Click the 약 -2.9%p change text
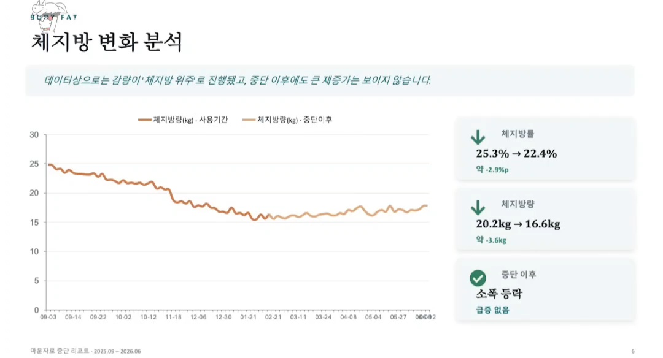Viewport: 663px width, 358px height. point(492,170)
